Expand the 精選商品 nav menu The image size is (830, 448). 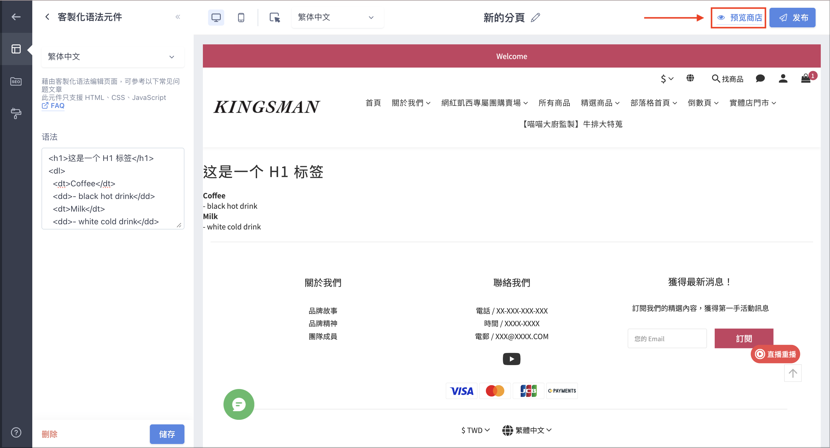600,103
